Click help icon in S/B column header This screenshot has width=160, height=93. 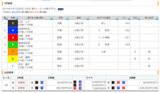coord(138,19)
